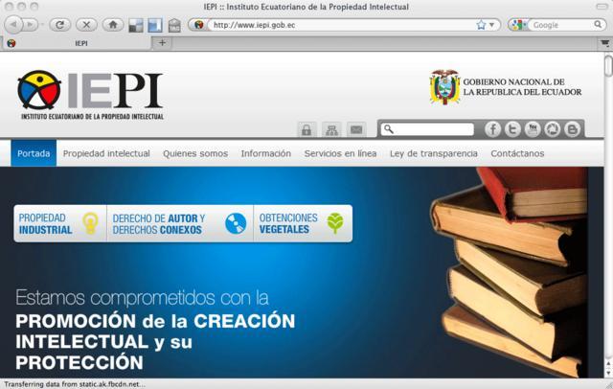Screen dimensions: 613x389
Task: Open the Twitter social icon
Action: click(512, 129)
